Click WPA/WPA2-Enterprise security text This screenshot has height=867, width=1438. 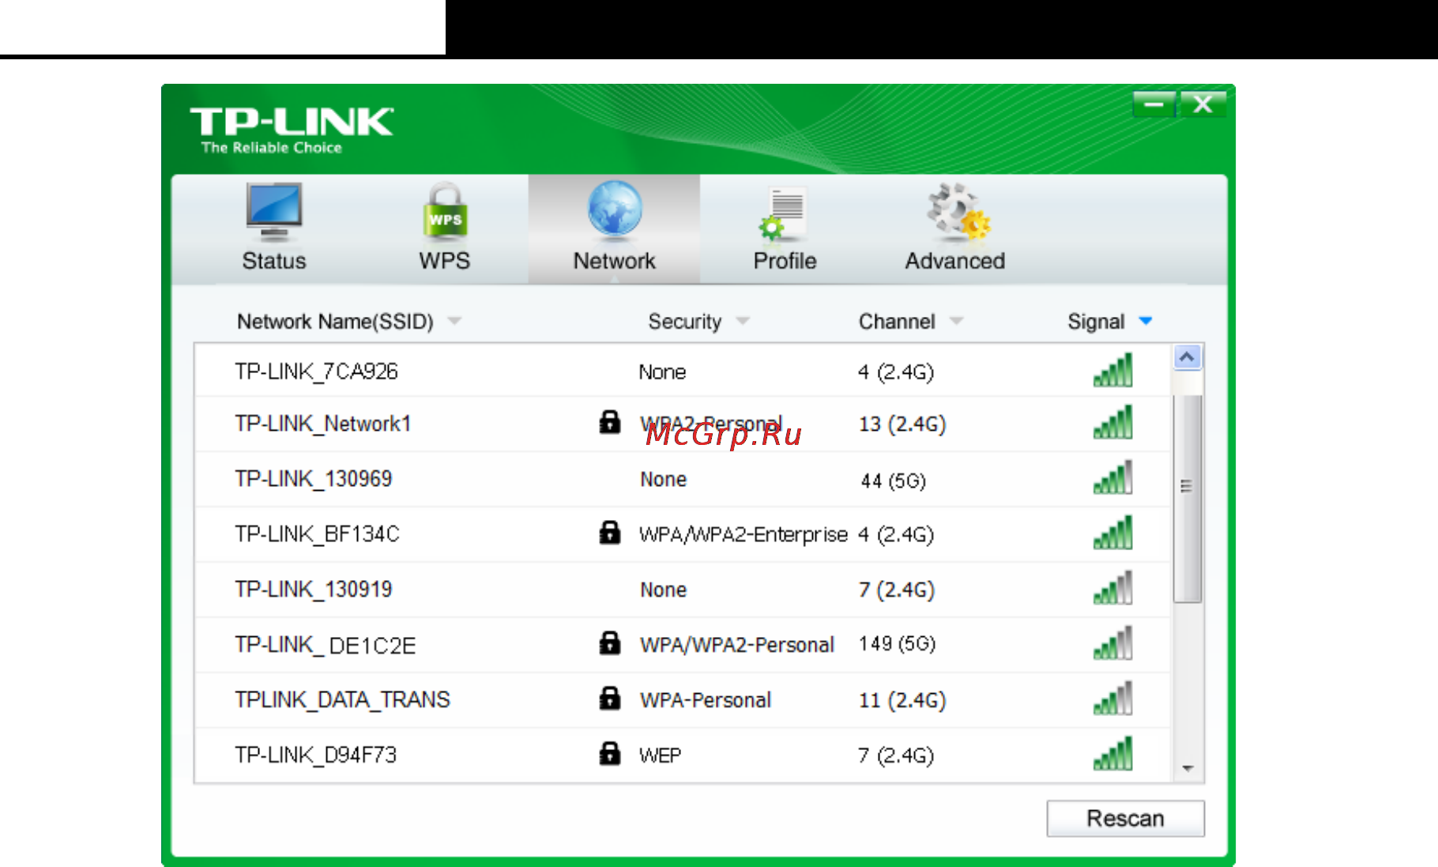[x=743, y=535]
